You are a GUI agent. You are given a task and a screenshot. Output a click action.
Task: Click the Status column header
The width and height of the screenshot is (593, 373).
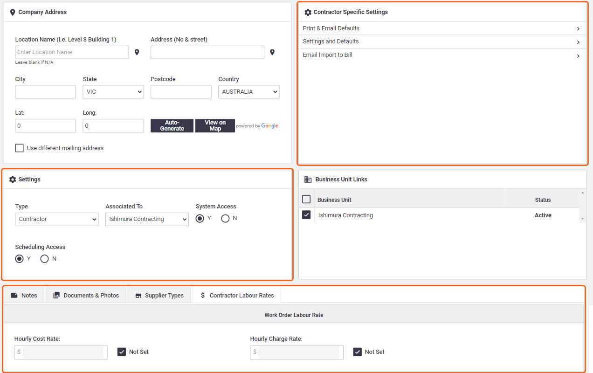point(543,200)
